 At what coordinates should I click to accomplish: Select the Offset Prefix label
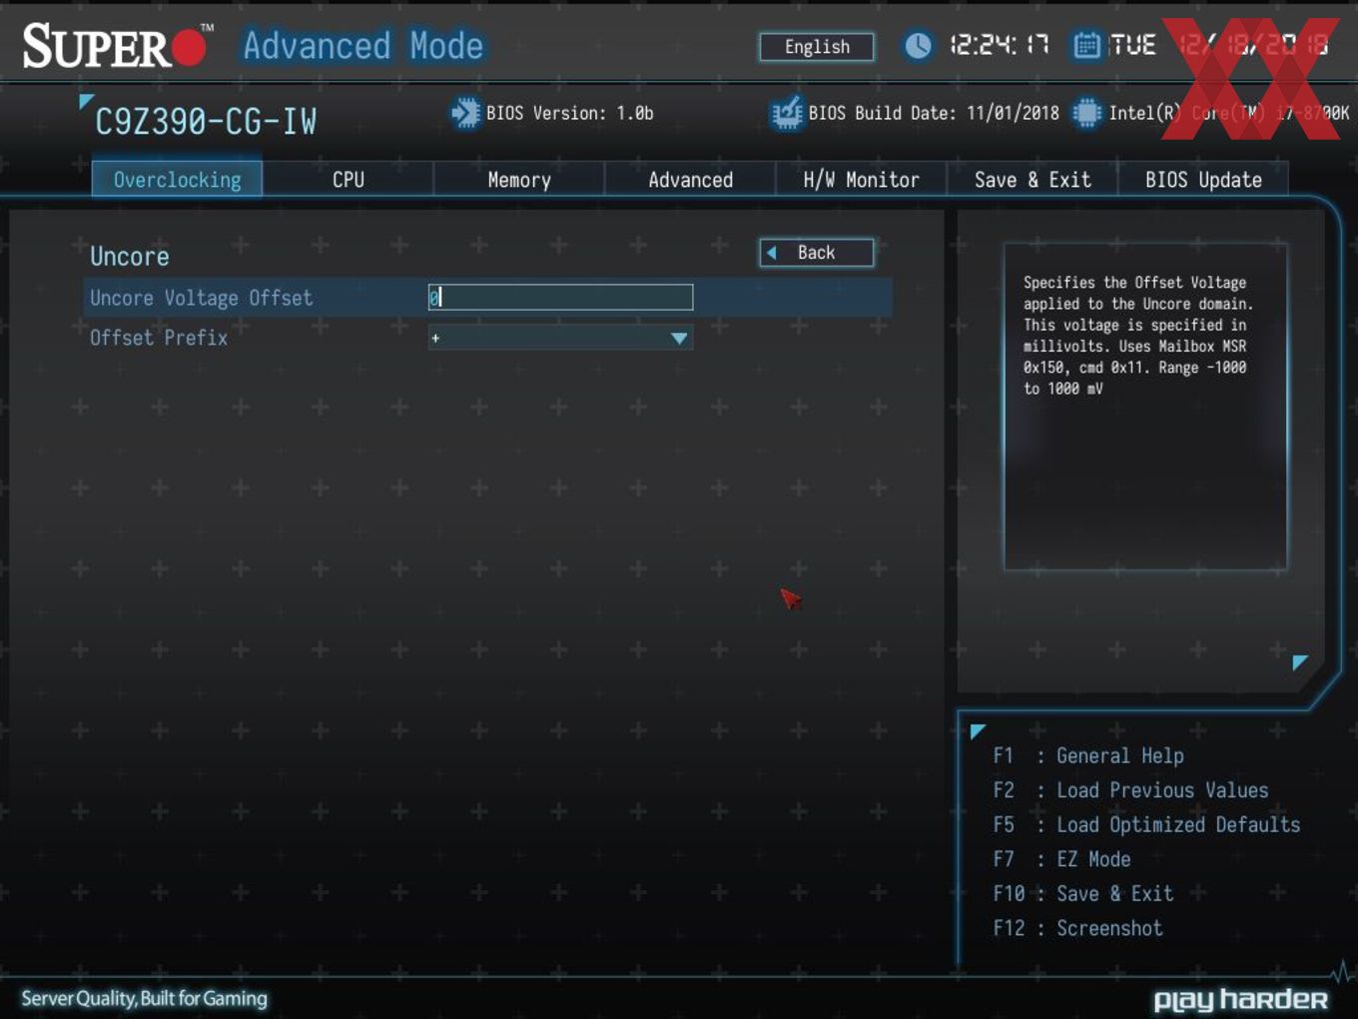159,338
